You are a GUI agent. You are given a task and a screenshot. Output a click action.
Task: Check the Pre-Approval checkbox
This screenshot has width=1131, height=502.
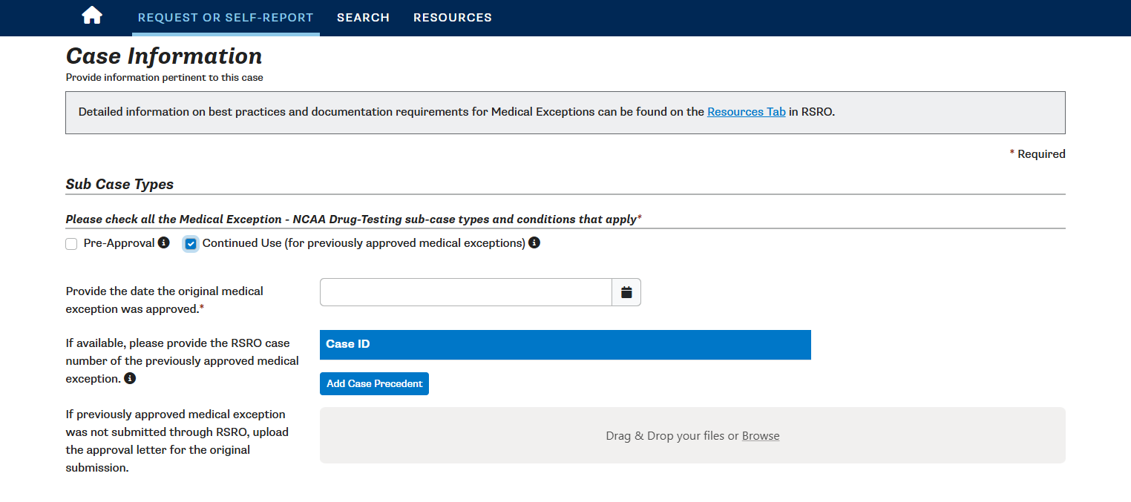(71, 244)
